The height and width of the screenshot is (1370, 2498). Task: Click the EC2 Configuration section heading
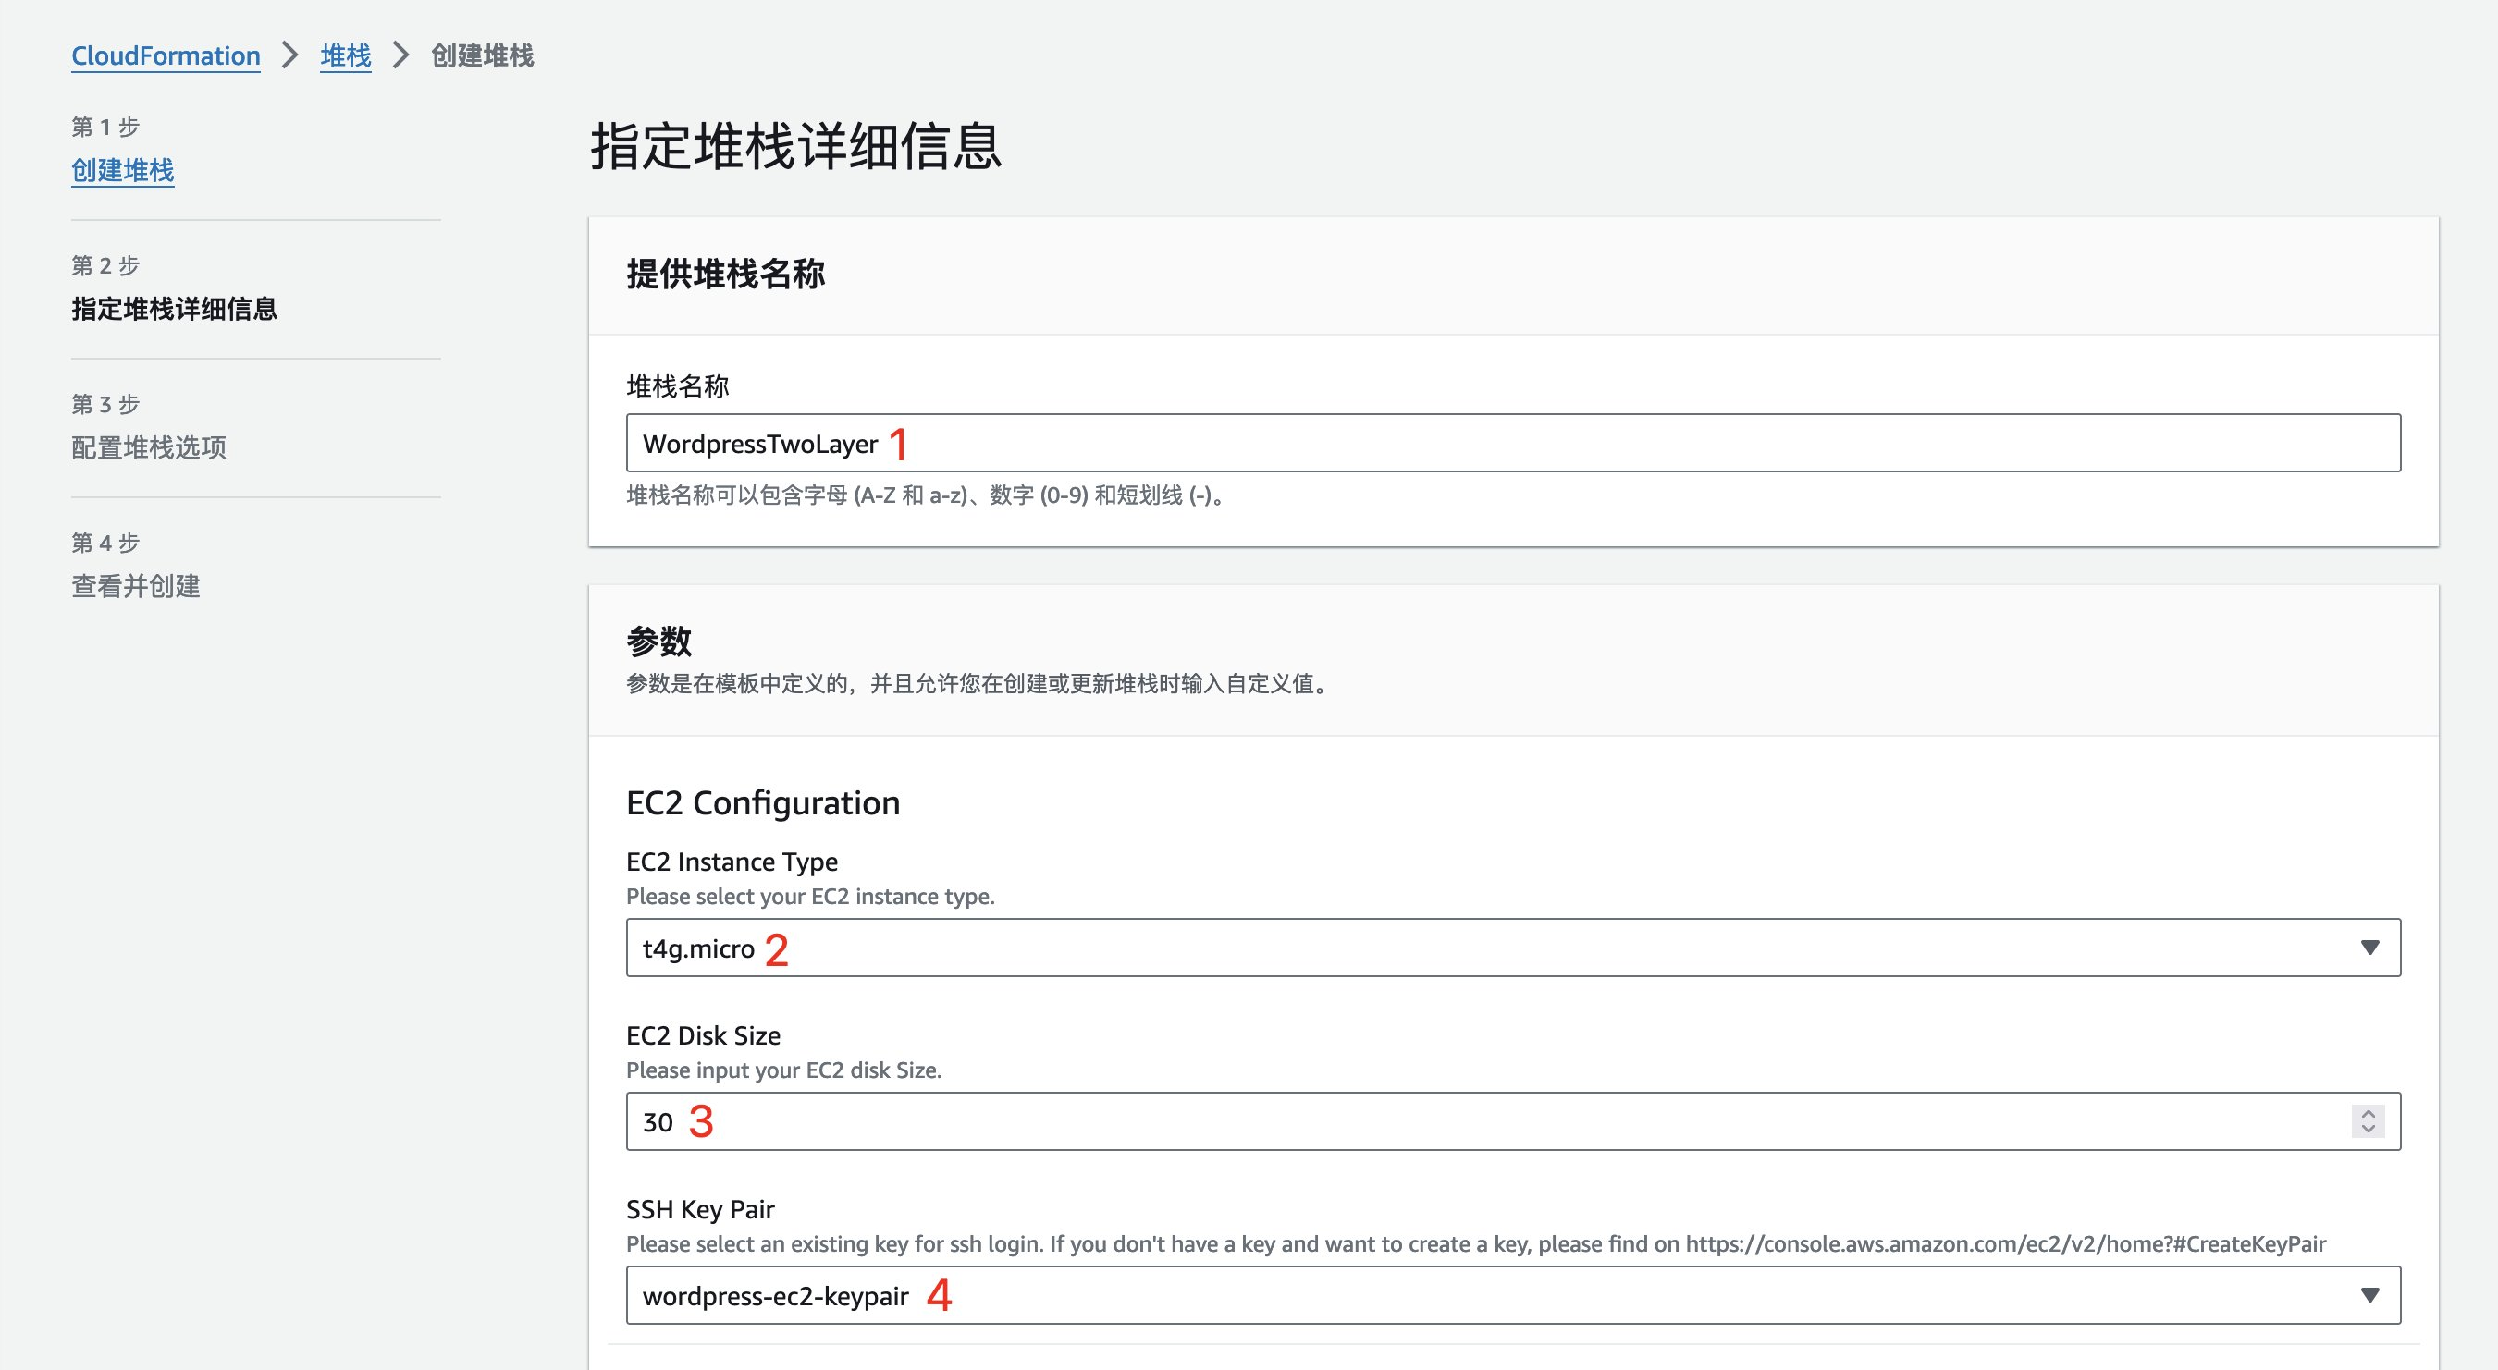point(763,802)
